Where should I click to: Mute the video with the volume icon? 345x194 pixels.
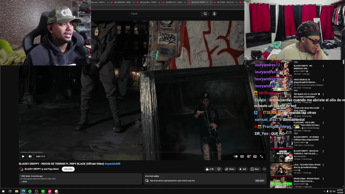(30, 156)
